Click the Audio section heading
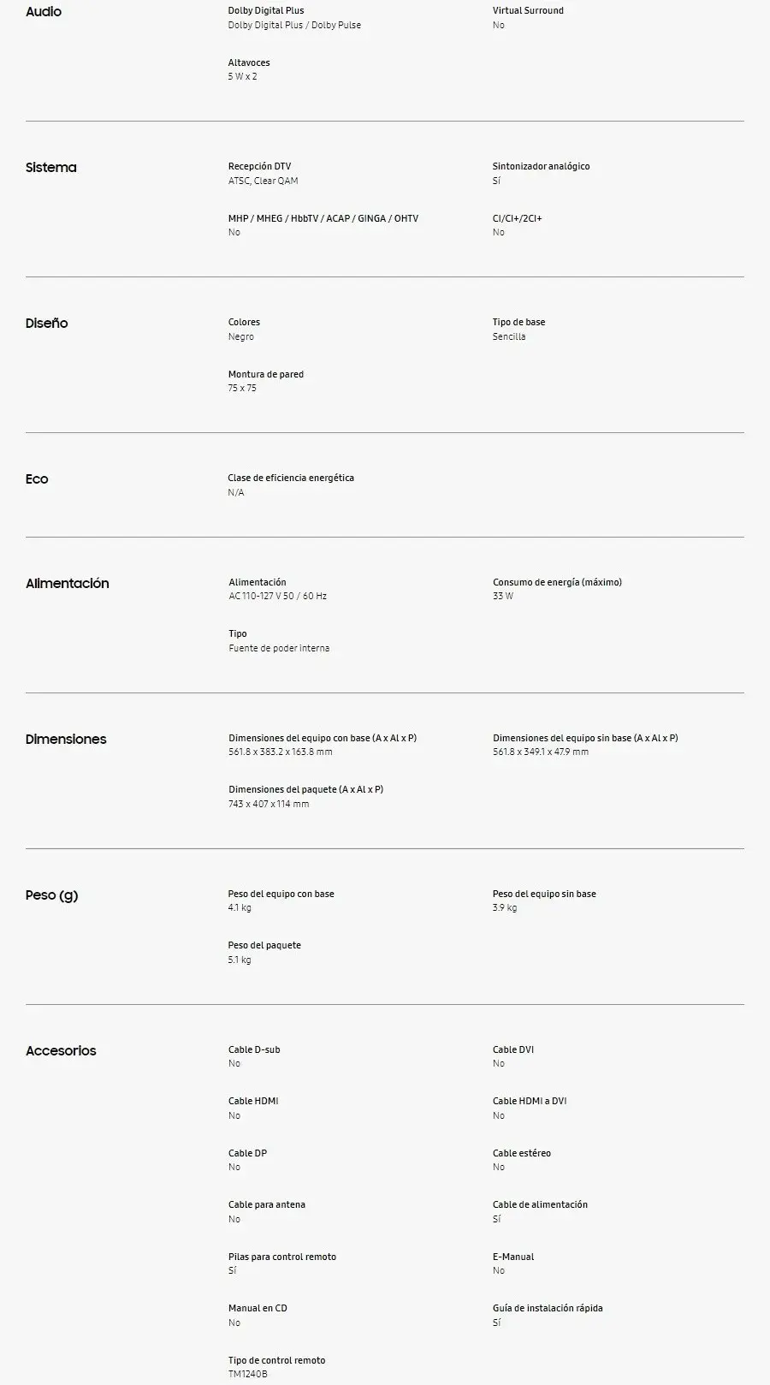The height and width of the screenshot is (1385, 770). [44, 12]
